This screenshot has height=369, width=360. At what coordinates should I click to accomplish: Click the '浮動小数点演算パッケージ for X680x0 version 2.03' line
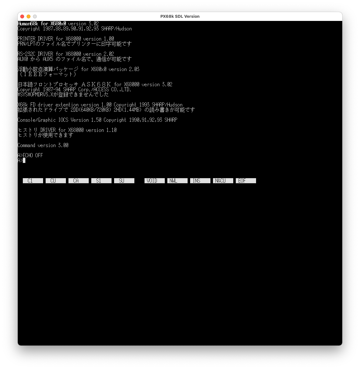click(x=79, y=69)
